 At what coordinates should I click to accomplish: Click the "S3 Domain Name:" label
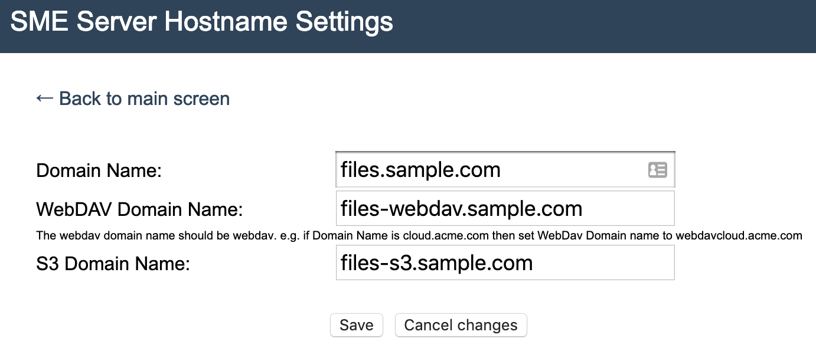113,264
